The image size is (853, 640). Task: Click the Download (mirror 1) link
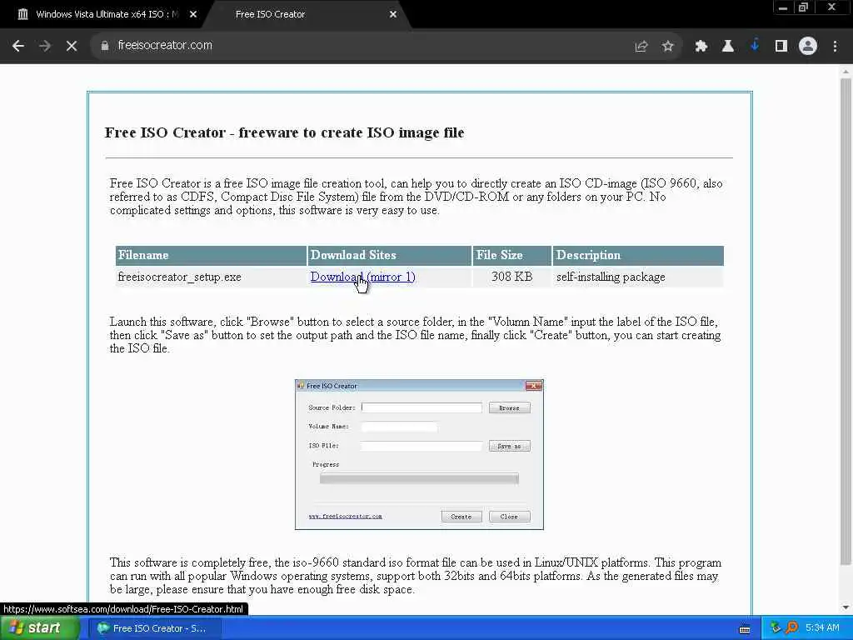[363, 277]
